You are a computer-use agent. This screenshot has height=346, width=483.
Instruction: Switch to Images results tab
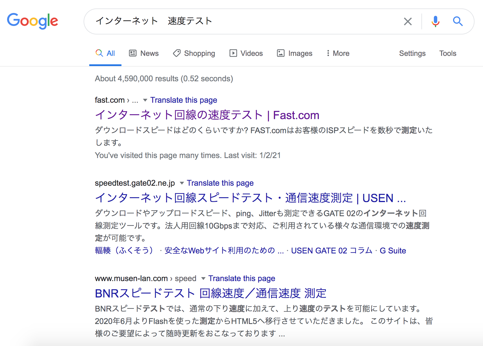pos(295,53)
